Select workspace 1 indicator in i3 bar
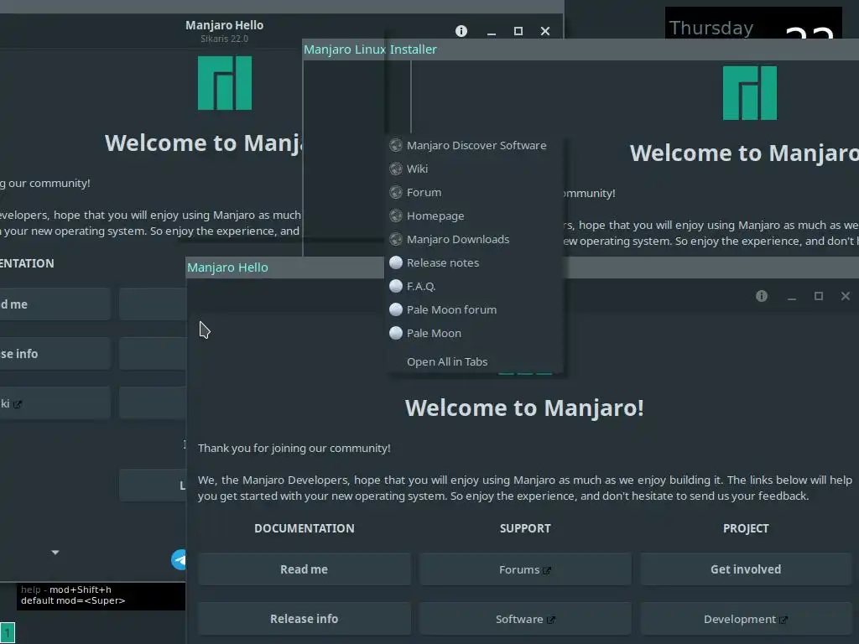This screenshot has width=859, height=644. pos(8,632)
